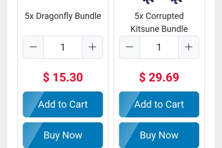Decrease quantity of 5x Dragonfly Bundle
The width and height of the screenshot is (222, 148).
33,47
